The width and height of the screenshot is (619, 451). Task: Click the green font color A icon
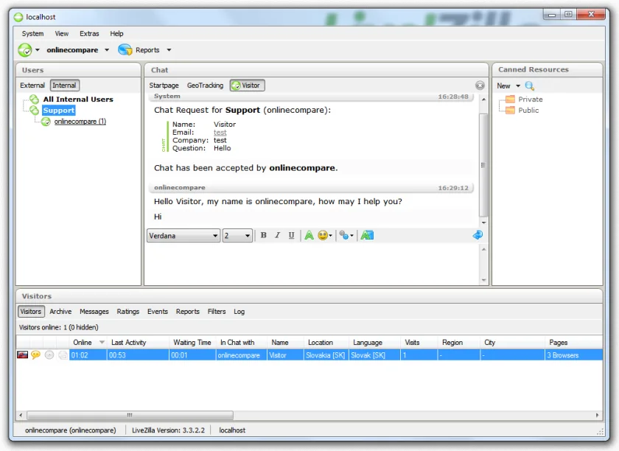[309, 235]
